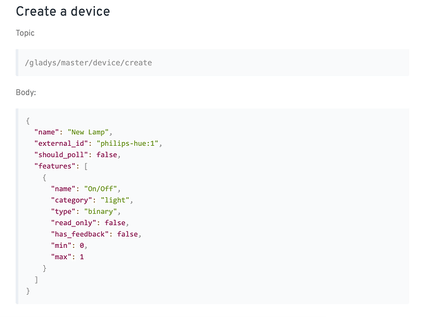Viewport: 428px width, 317px height.
Task: Click the "max" value 1
Action: tap(82, 257)
